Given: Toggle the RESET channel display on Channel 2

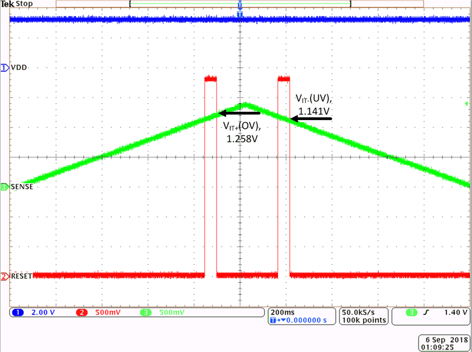Looking at the screenshot, I should click(22, 276).
